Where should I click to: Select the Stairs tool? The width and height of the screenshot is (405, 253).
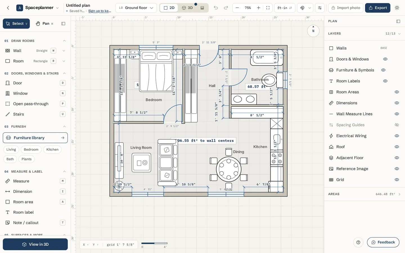pos(35,114)
